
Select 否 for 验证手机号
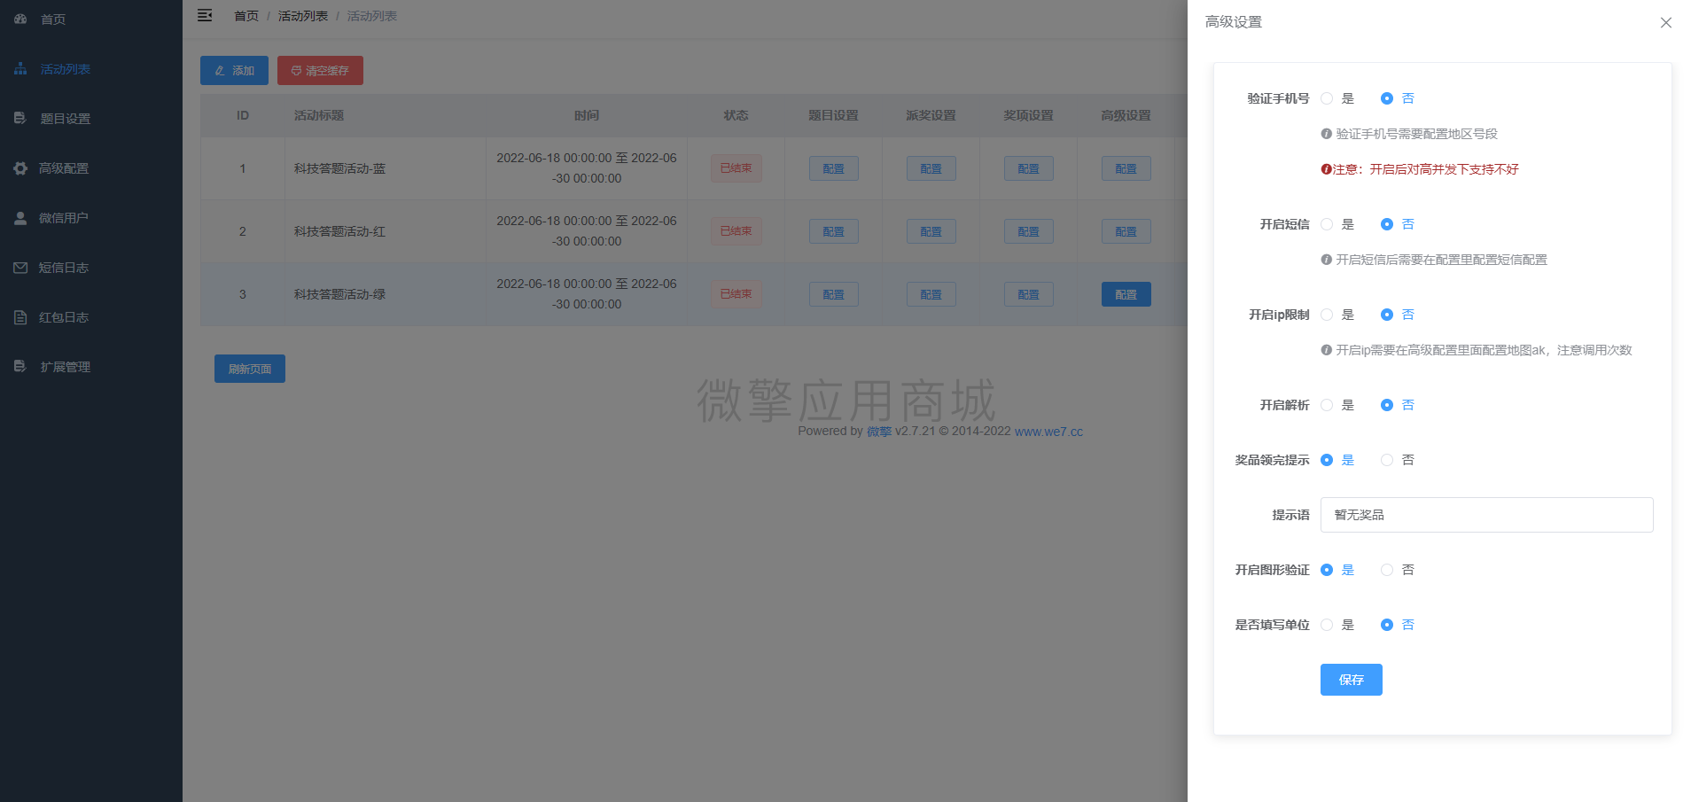[1387, 98]
